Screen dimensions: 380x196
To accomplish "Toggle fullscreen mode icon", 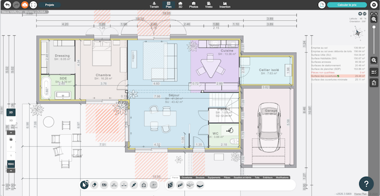I will click(x=33, y=5).
